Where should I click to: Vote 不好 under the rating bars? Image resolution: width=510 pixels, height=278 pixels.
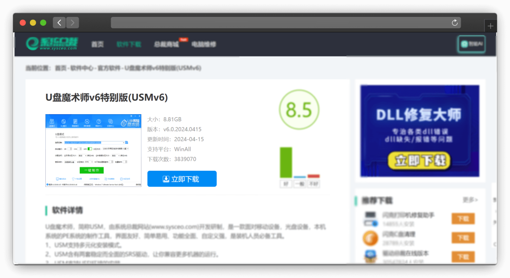tap(314, 184)
